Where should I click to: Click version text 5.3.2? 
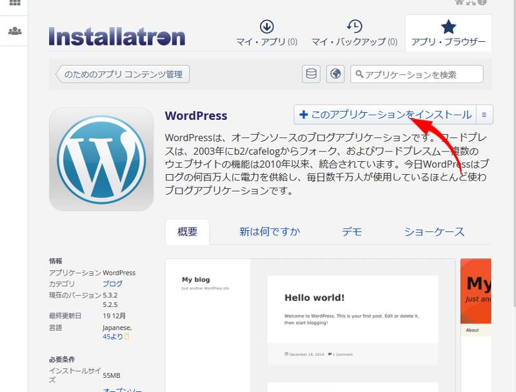tap(110, 295)
